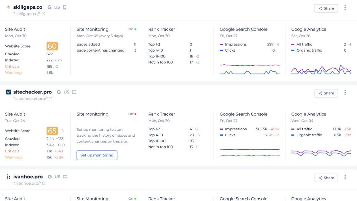Open skillgaps.co project title
357x201 pixels.
[x=28, y=7]
